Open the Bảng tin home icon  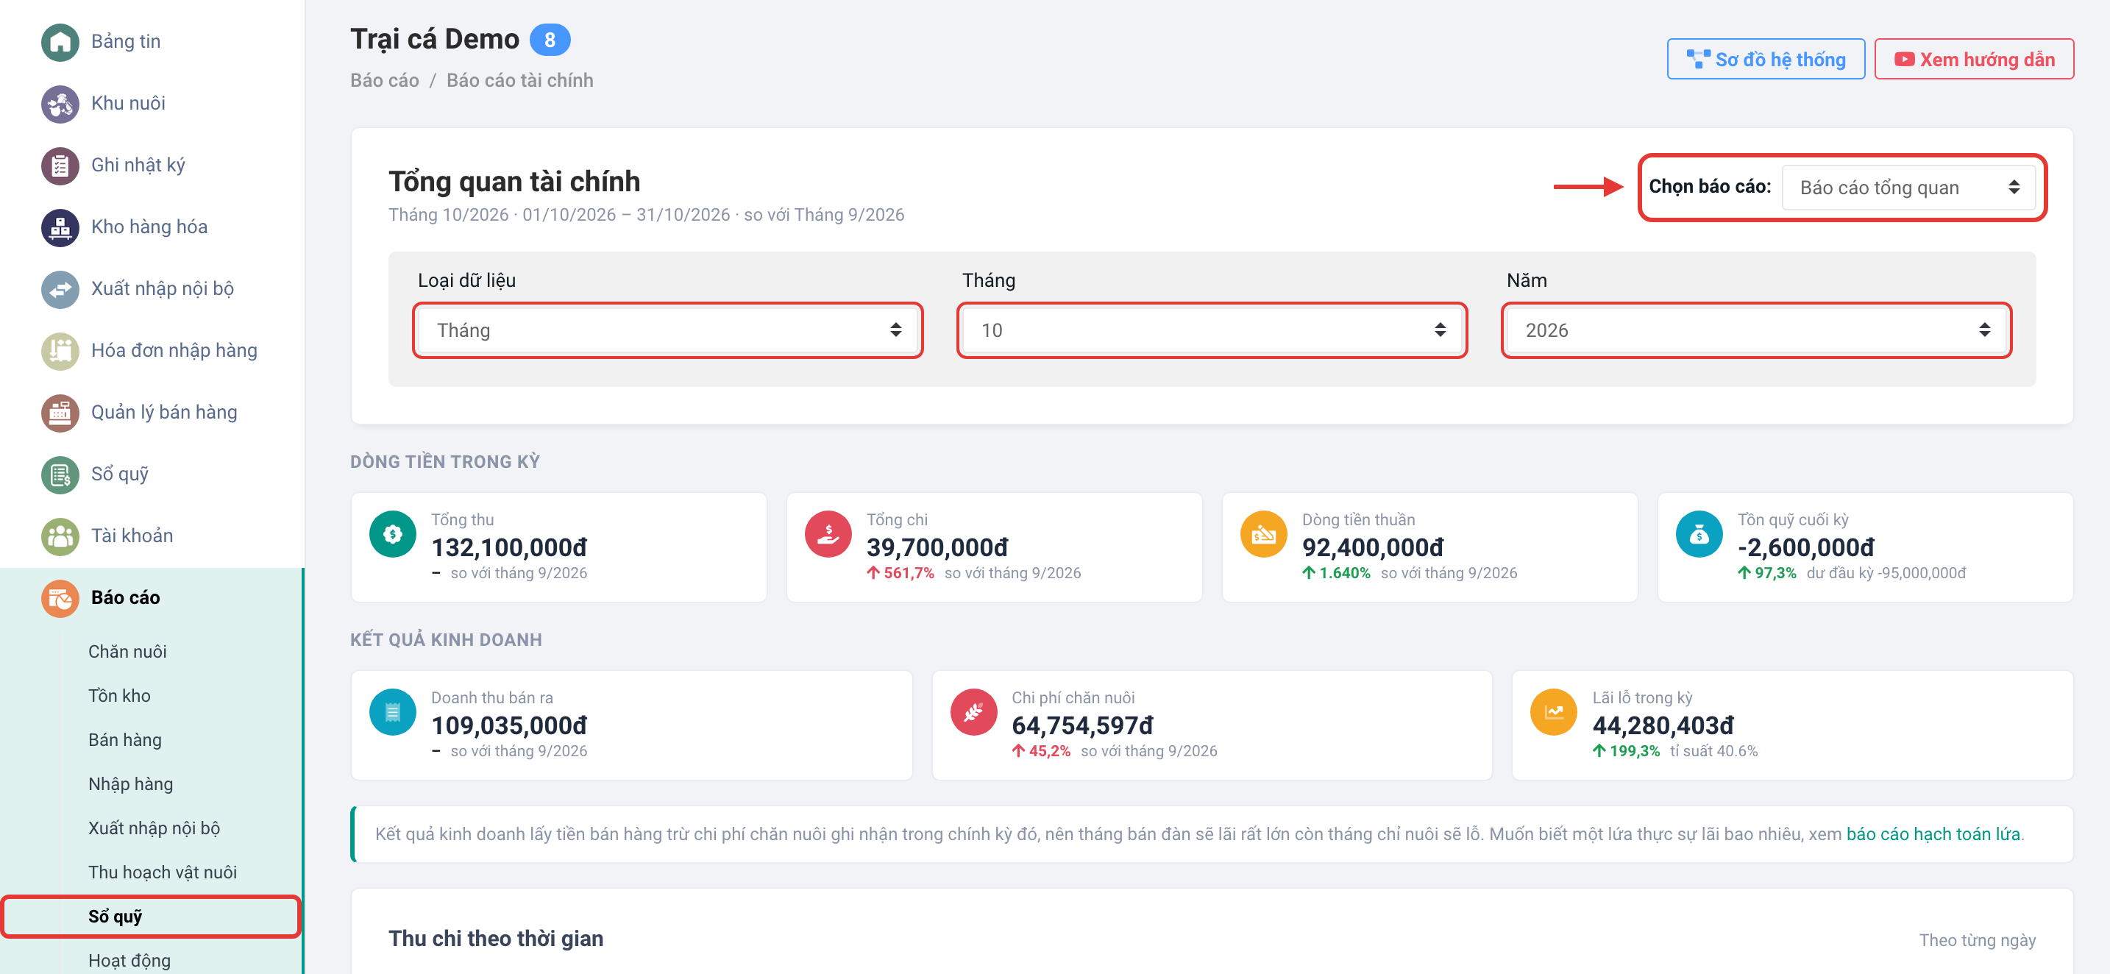[x=60, y=42]
